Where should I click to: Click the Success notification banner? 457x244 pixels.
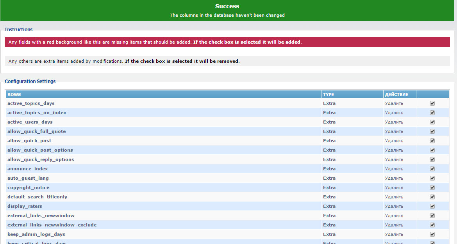pyautogui.click(x=227, y=11)
